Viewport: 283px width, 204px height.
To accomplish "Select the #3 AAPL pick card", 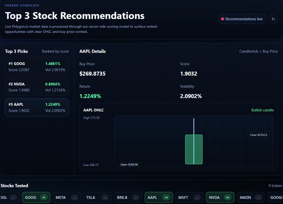I will [37, 108].
